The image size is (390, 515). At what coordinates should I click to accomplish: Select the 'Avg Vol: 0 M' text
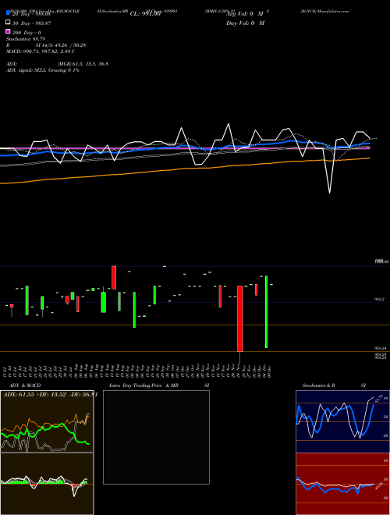coord(245,14)
